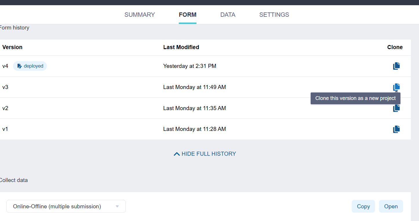Select the FORM tab
Image resolution: width=419 pixels, height=221 pixels.
(187, 15)
